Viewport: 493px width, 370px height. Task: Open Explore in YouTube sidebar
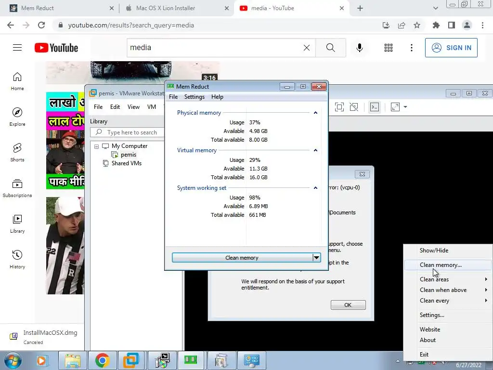point(17,117)
